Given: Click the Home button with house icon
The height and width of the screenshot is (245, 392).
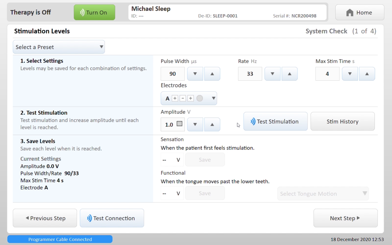Looking at the screenshot, I should click(359, 13).
